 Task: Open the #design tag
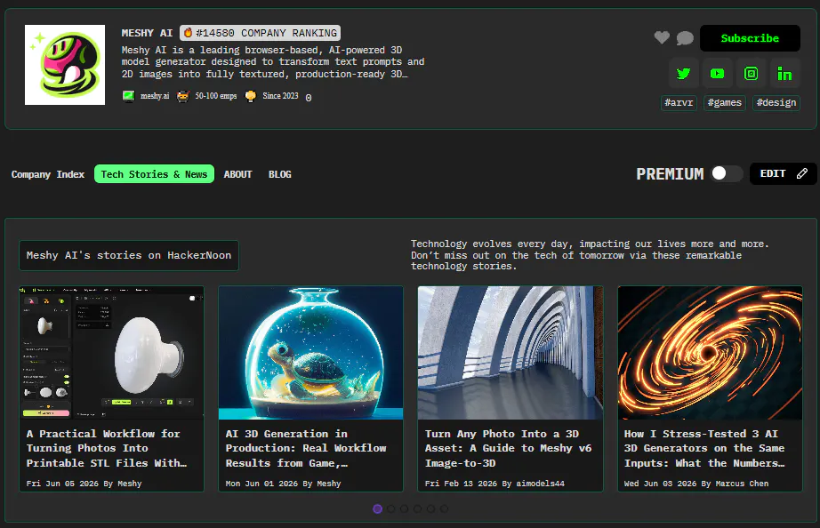pos(776,102)
